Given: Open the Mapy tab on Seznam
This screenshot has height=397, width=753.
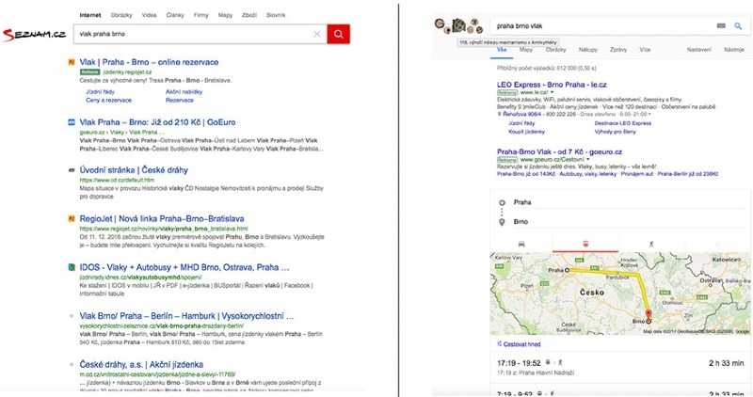Looking at the screenshot, I should click(x=225, y=15).
